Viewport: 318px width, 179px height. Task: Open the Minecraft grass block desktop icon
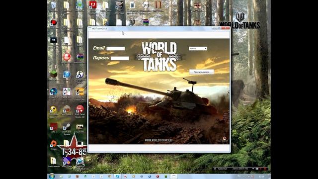click(x=54, y=74)
